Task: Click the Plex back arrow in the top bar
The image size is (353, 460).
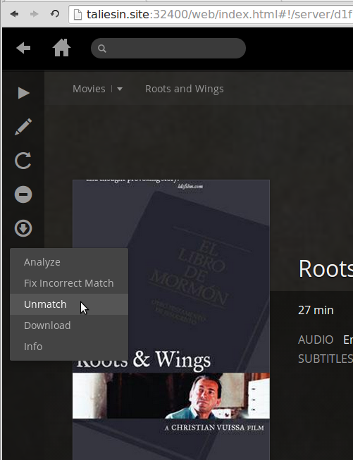Action: (x=23, y=48)
